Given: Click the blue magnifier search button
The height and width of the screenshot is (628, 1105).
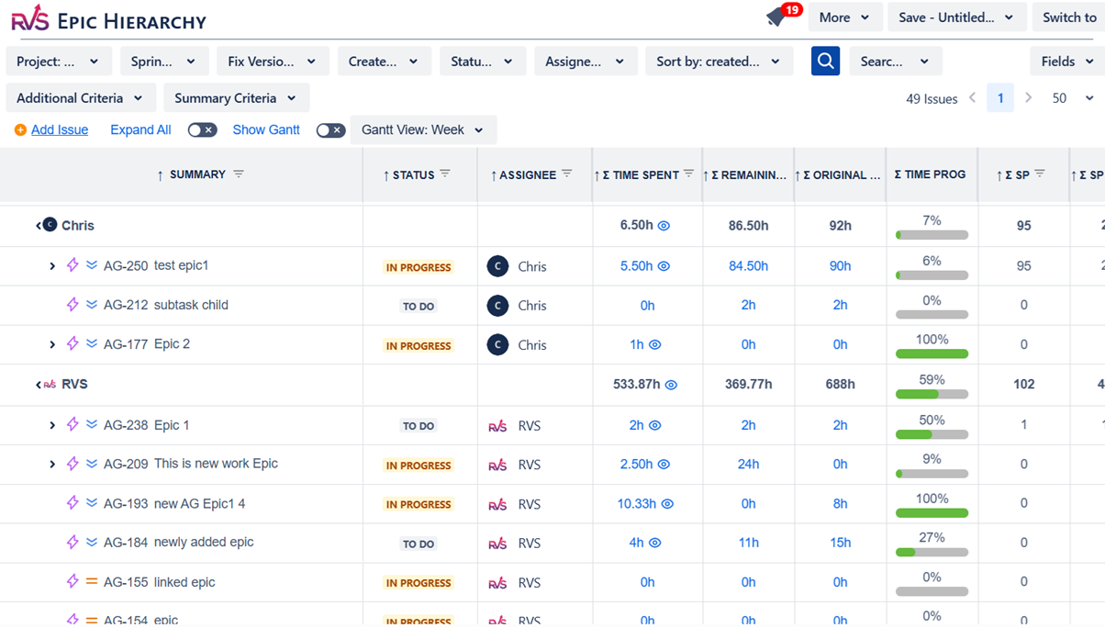Looking at the screenshot, I should click(825, 62).
